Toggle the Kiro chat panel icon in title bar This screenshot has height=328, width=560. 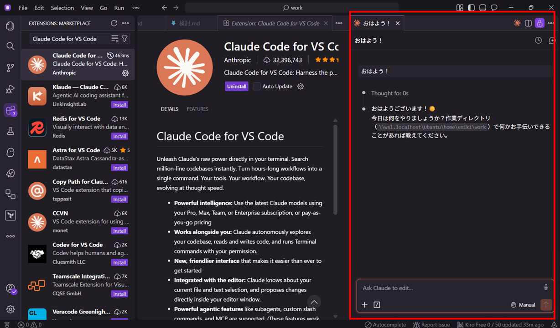(x=494, y=8)
